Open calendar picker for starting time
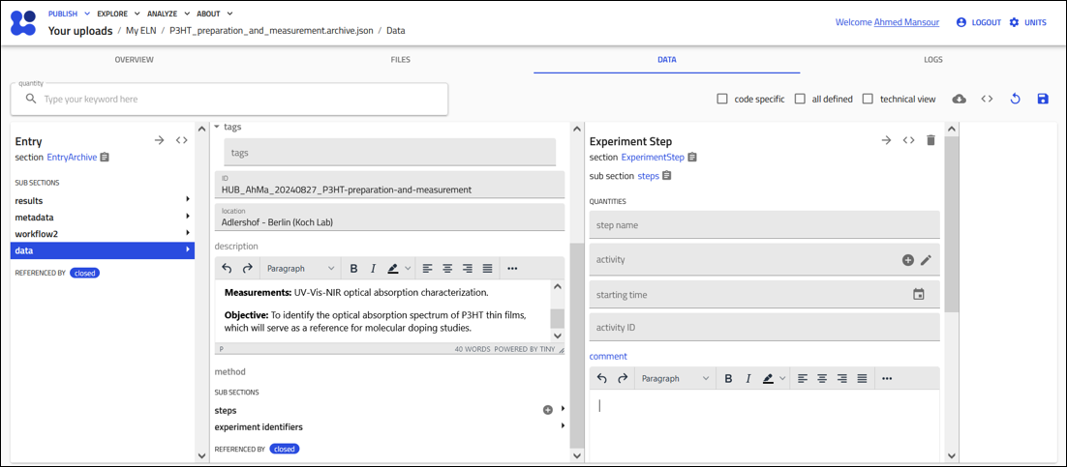This screenshot has width=1067, height=467. 919,295
